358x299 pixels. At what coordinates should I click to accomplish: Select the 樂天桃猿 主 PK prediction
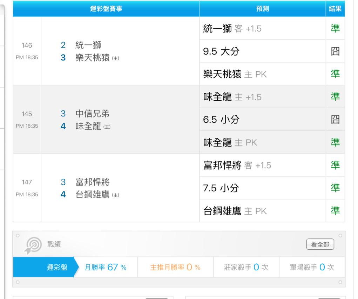pos(263,74)
